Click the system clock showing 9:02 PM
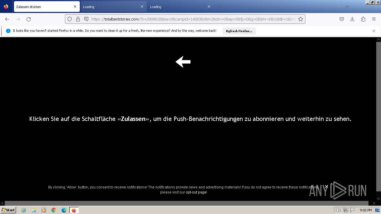This screenshot has width=381, height=214. point(366,210)
